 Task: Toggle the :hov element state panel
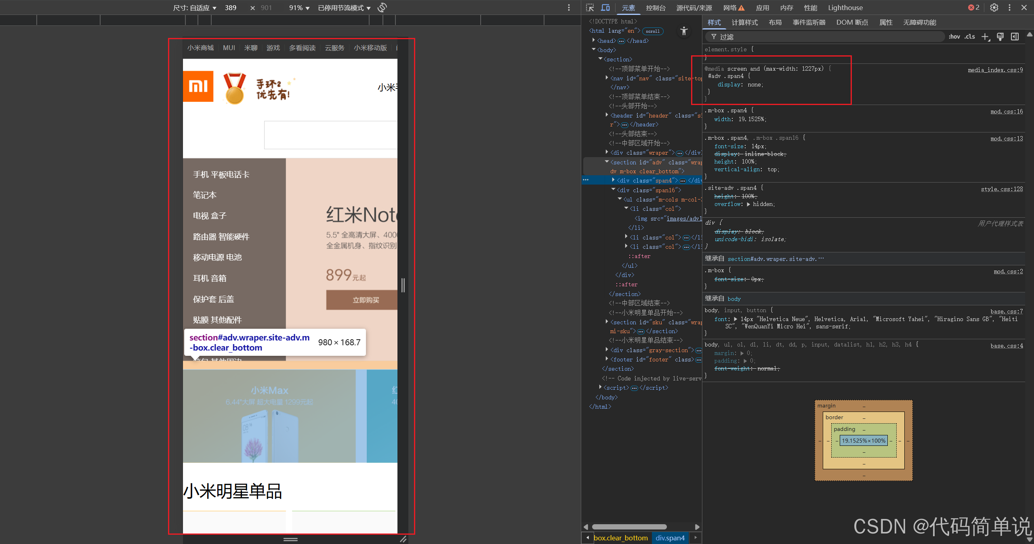(x=954, y=37)
